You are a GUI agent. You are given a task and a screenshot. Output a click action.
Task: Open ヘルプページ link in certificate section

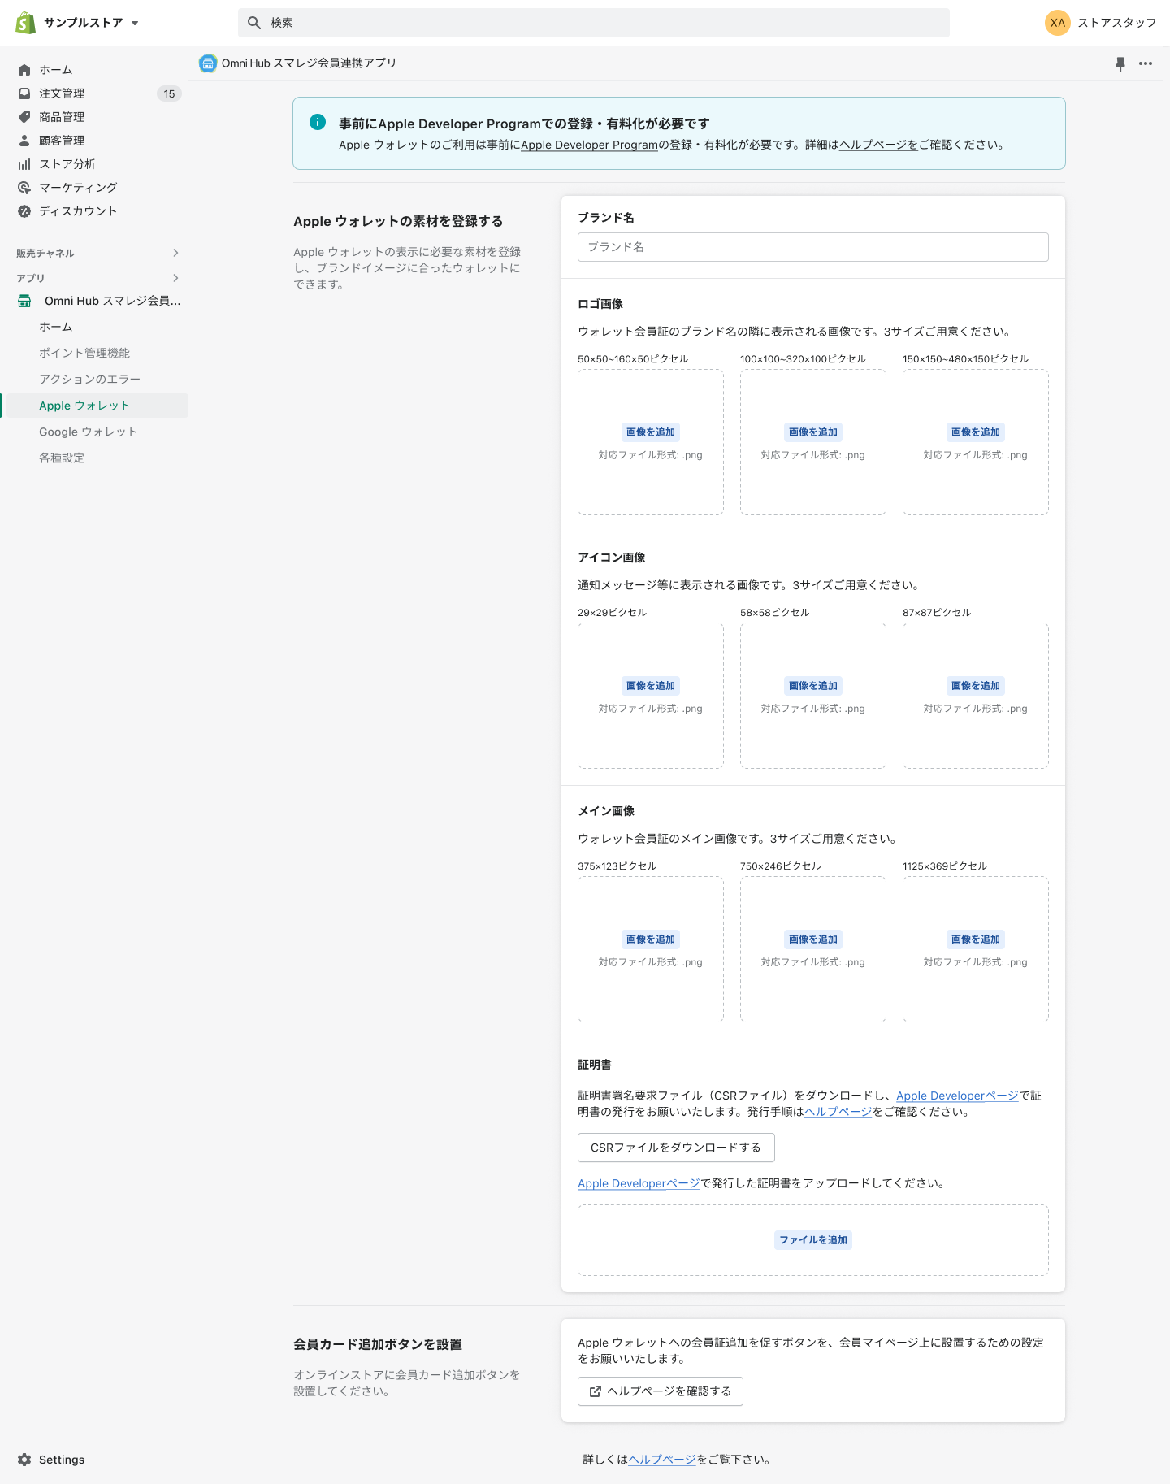(838, 1112)
